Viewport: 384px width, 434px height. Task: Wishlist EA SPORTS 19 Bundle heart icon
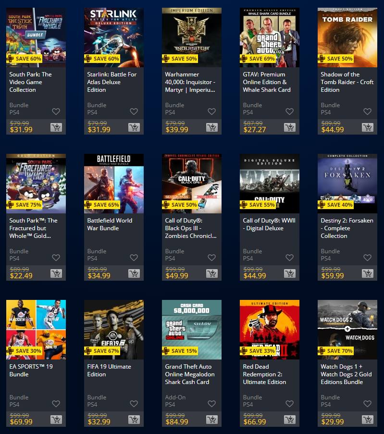(56, 404)
